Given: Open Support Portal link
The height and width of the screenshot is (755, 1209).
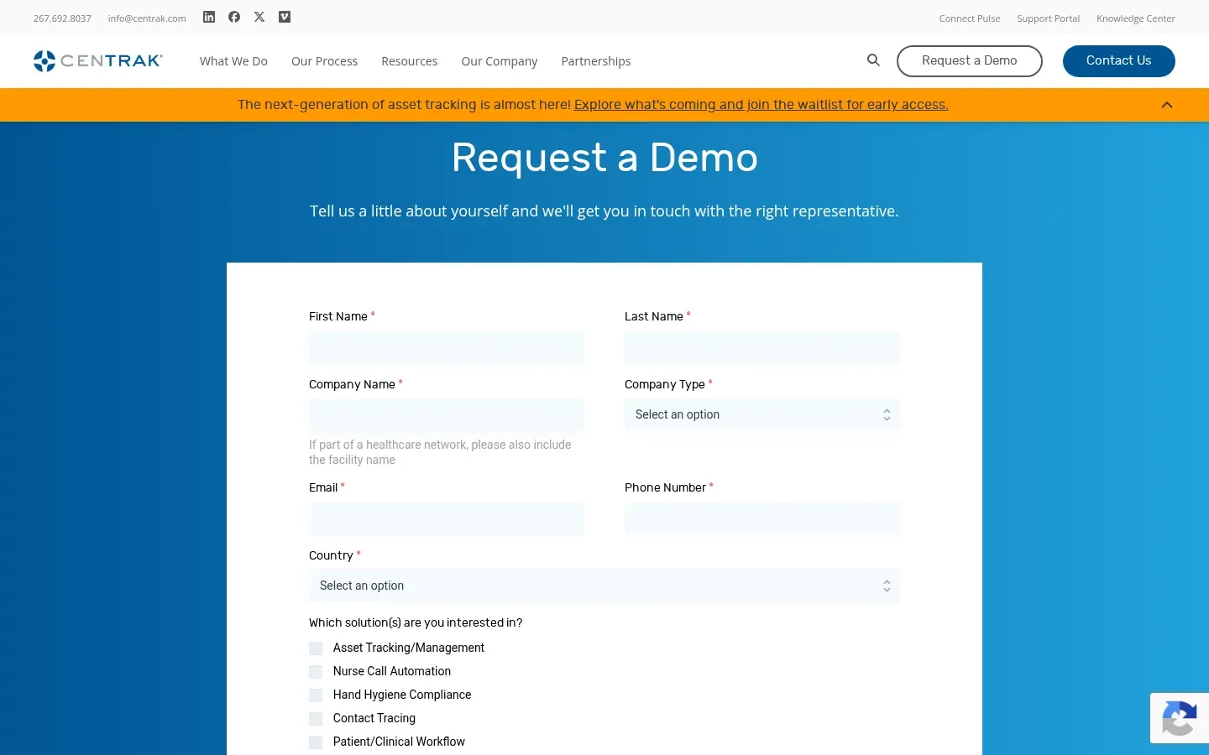Looking at the screenshot, I should coord(1048,18).
